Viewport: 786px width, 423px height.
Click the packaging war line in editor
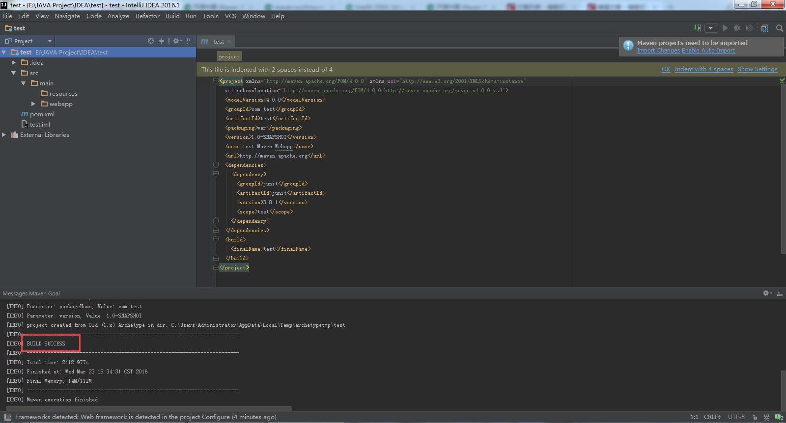[x=264, y=128]
